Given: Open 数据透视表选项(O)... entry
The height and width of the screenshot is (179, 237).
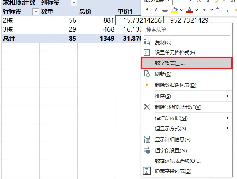Looking at the screenshot, I should pos(187,161).
